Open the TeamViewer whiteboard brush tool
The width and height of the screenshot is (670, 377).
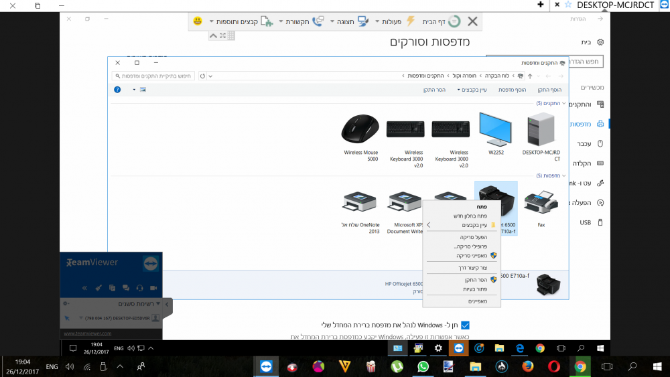[98, 288]
